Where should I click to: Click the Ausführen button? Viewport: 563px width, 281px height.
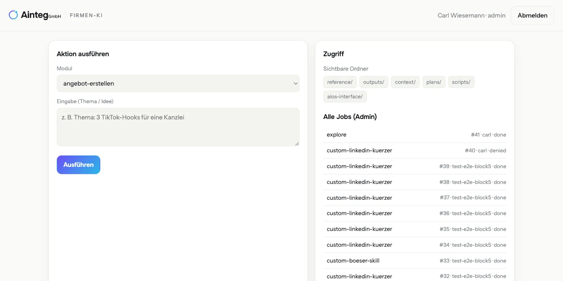tap(78, 165)
